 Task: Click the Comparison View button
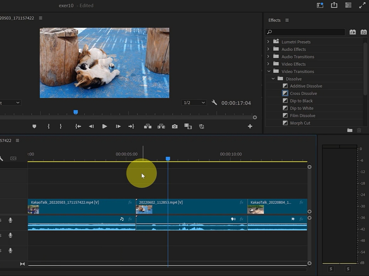tap(188, 126)
